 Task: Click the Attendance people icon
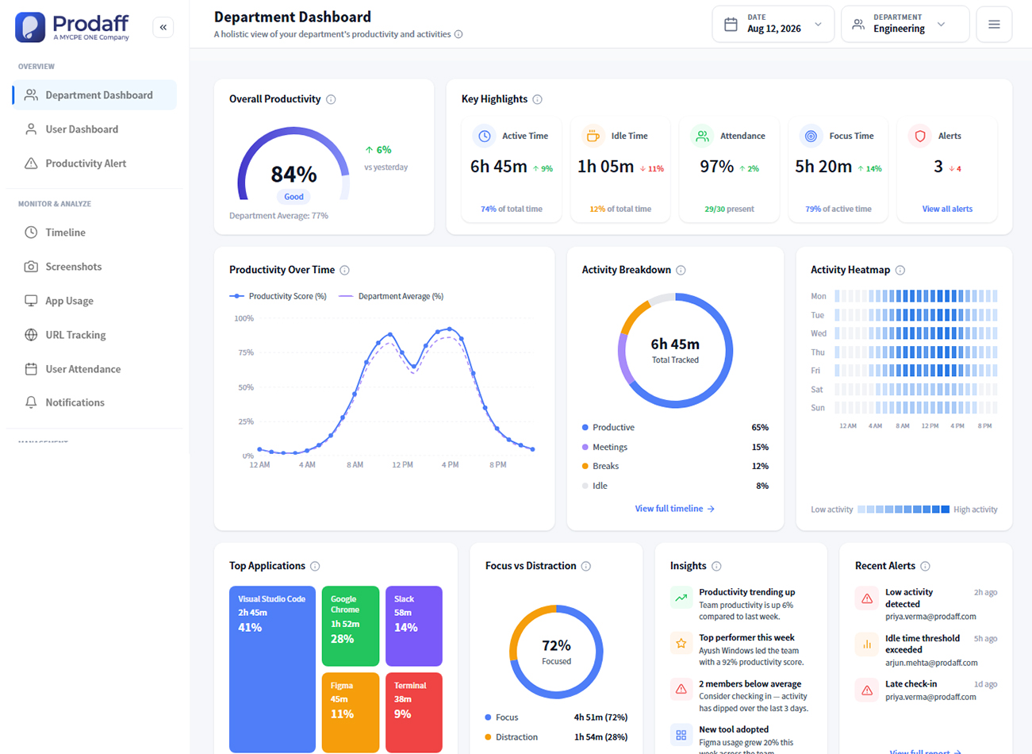pyautogui.click(x=702, y=137)
